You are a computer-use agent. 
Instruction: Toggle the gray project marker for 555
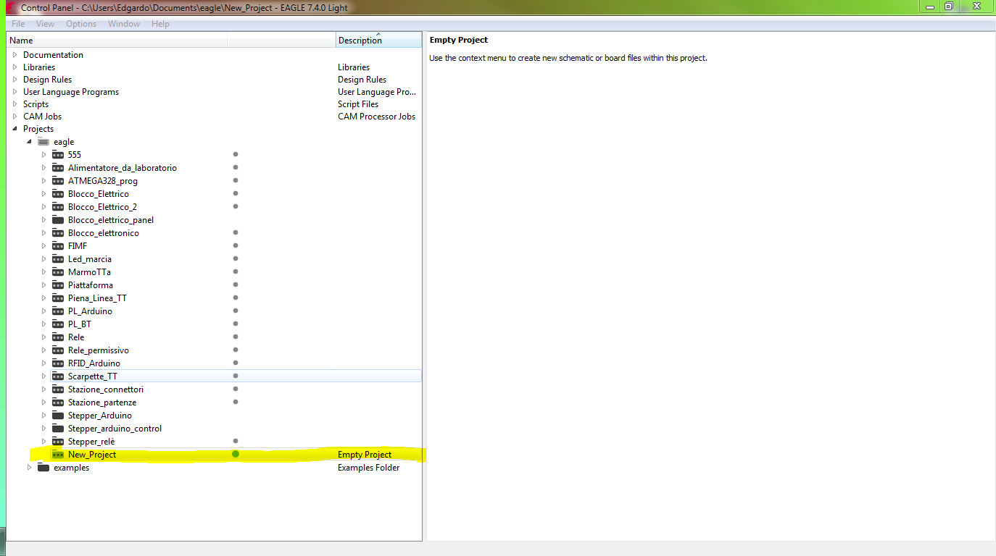pyautogui.click(x=236, y=154)
